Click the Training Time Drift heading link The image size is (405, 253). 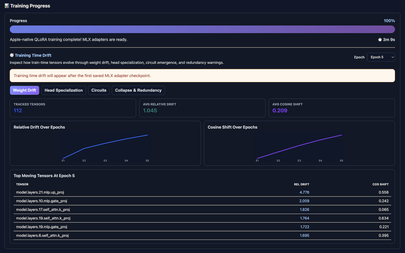click(33, 55)
